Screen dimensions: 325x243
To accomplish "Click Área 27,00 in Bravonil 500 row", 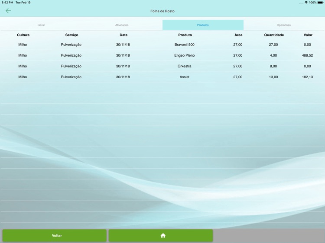I will coord(238,45).
